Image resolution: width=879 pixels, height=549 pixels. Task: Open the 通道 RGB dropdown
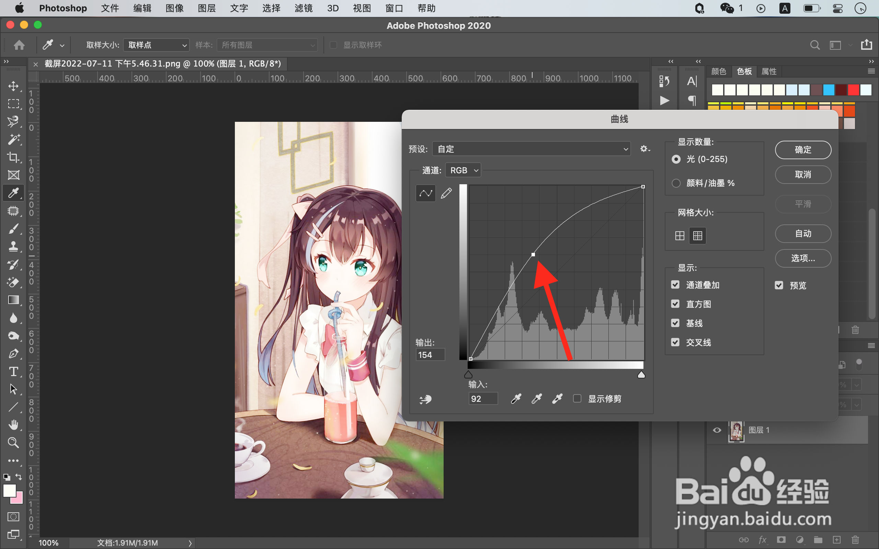pyautogui.click(x=463, y=170)
